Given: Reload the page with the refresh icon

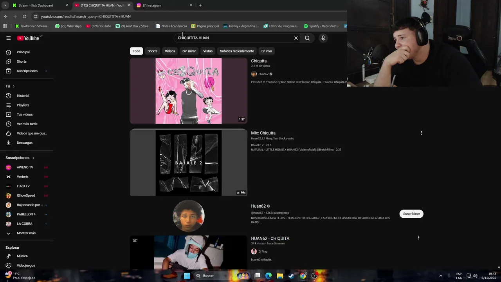Looking at the screenshot, I should [x=24, y=16].
